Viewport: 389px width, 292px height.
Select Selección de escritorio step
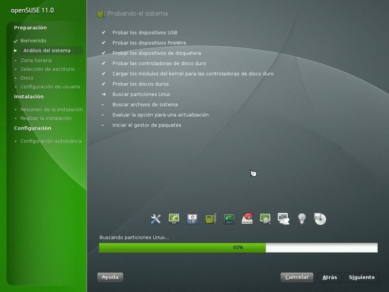click(x=47, y=69)
